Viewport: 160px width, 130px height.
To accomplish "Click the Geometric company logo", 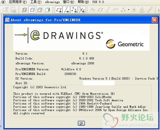I will click(x=125, y=44).
